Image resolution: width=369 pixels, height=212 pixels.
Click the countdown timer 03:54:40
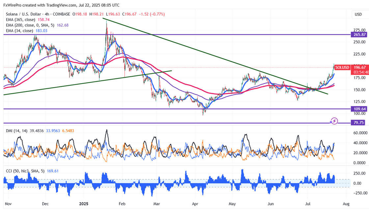[361, 72]
